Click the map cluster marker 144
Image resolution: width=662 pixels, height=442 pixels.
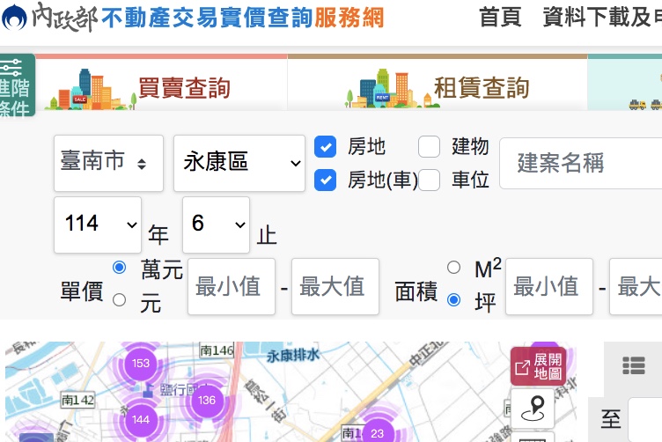pos(141,420)
